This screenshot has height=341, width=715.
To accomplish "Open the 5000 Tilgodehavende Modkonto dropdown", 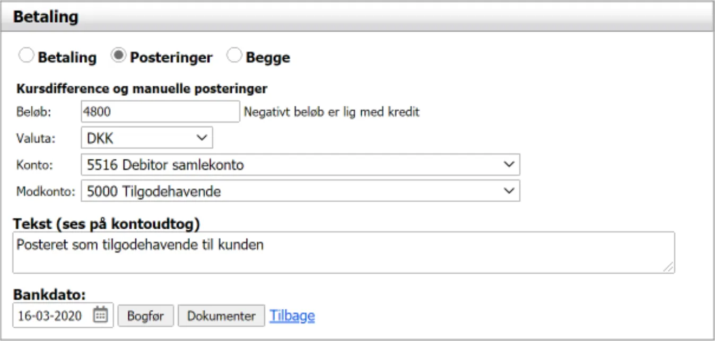I will [x=297, y=192].
